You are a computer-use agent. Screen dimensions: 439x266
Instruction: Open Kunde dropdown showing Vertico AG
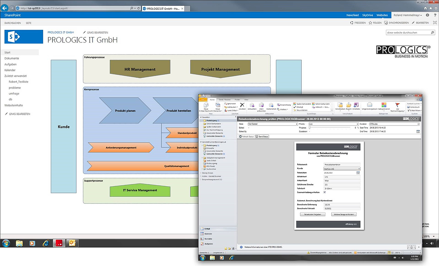pos(342,169)
